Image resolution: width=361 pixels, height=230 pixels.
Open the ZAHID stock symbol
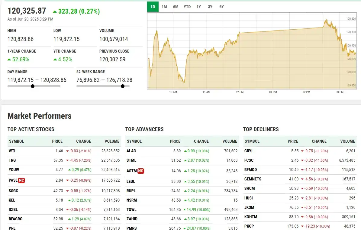[x=132, y=219]
